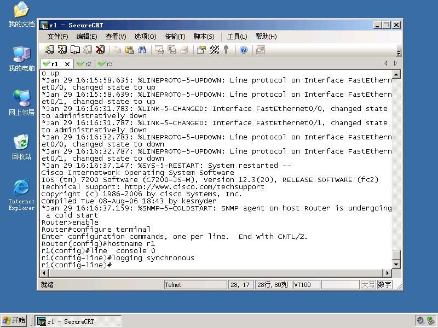
Task: Click horizontal scrollbar left arrow
Action: coord(44,273)
